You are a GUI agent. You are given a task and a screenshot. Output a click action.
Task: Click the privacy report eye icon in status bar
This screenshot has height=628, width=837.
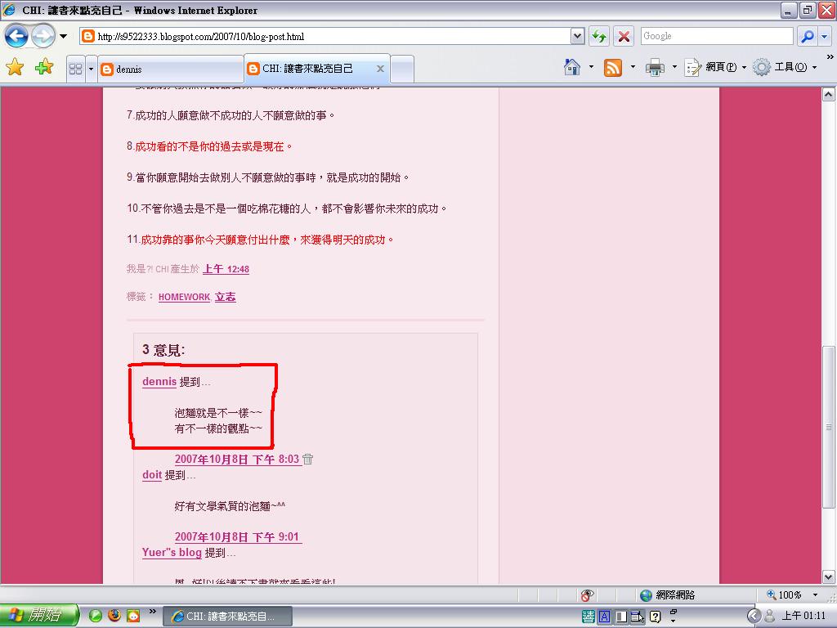(587, 595)
